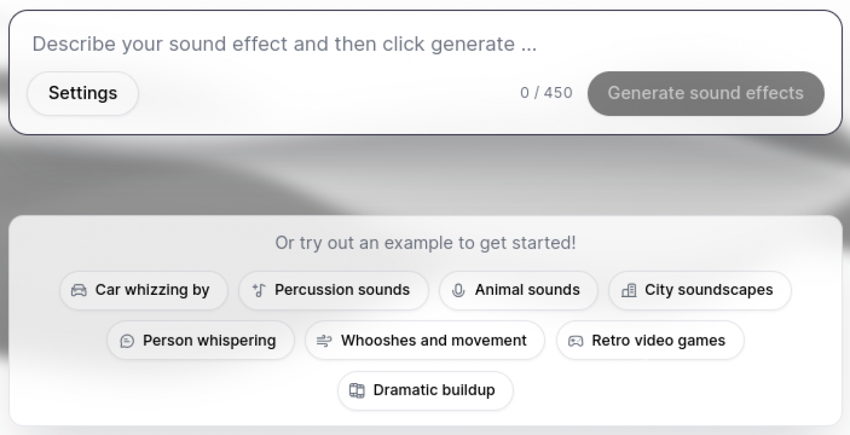Try the "Dramatic buildup" example label
Image resolution: width=850 pixels, height=435 pixels.
[434, 391]
